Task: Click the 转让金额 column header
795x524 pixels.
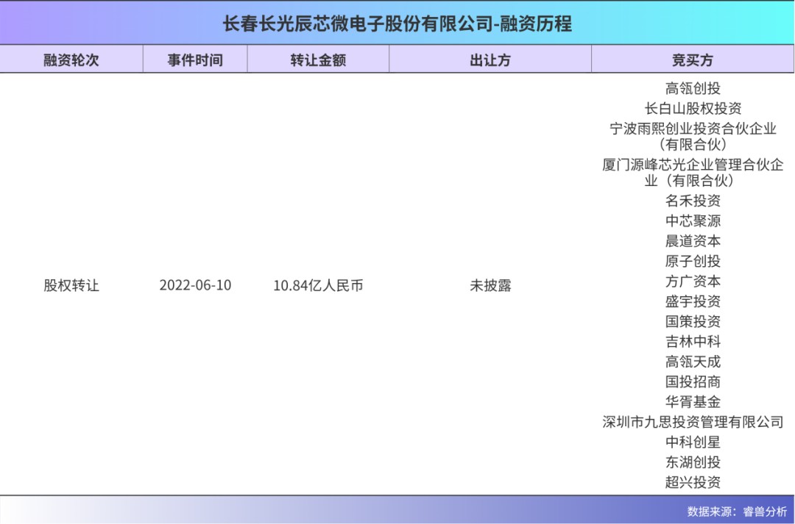Action: click(x=318, y=60)
